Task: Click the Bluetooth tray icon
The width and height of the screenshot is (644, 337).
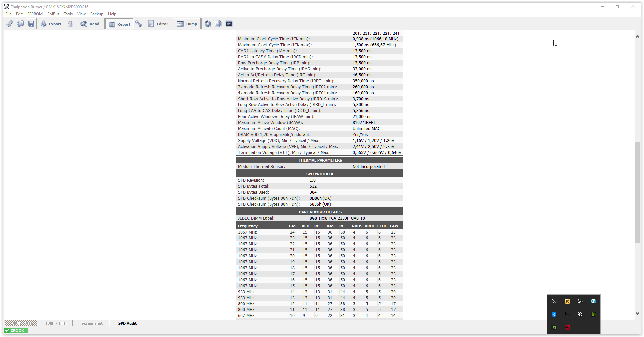Action: [x=554, y=314]
